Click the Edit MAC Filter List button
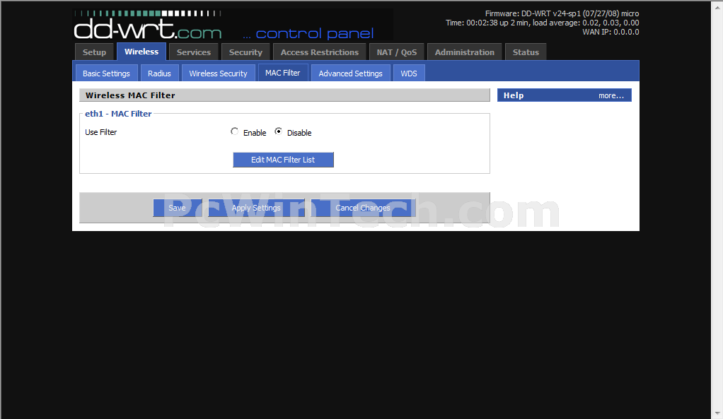The height and width of the screenshot is (419, 723). tap(283, 160)
